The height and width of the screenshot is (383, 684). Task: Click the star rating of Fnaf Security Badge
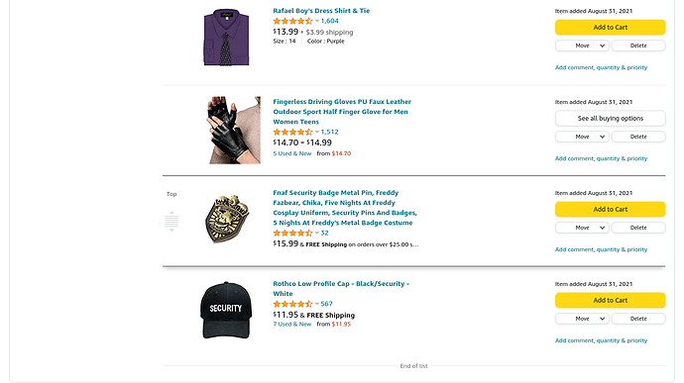click(x=293, y=234)
